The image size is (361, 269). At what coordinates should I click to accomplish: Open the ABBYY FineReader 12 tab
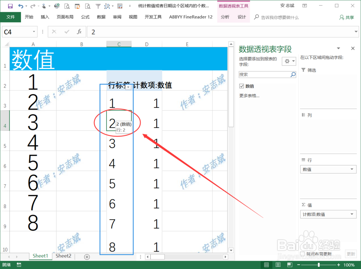click(191, 17)
